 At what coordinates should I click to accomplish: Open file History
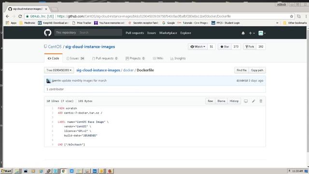(x=234, y=101)
